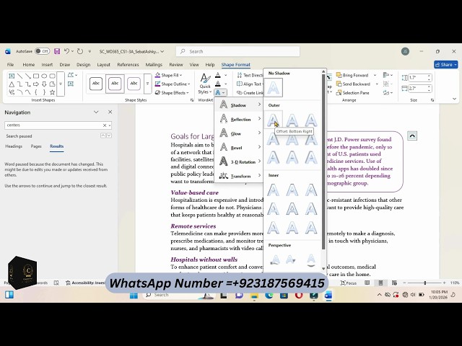Click the Share button
462x346 pixels.
click(x=445, y=64)
